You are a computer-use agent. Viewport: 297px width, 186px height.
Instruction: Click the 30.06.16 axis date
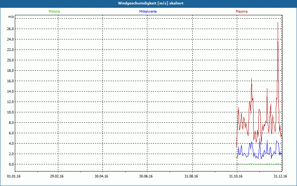pyautogui.click(x=146, y=176)
